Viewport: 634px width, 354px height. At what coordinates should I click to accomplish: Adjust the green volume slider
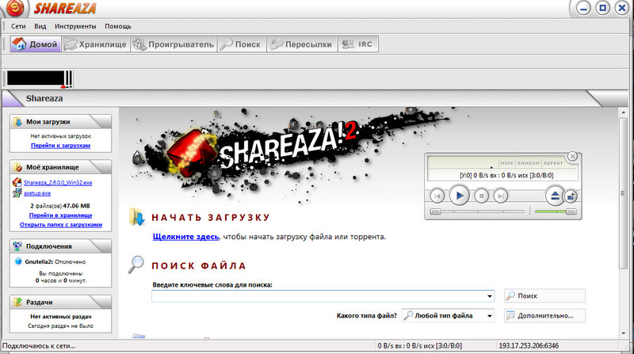coord(556,211)
